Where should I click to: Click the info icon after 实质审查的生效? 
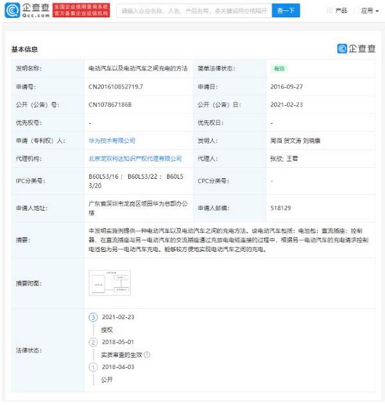(148, 354)
